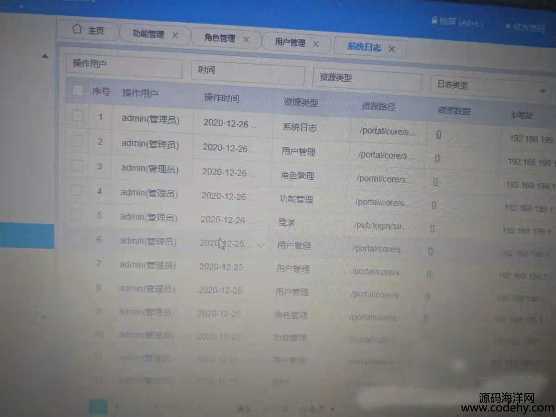556x417 pixels.
Task: Switch to the 功能管理 tab
Action: (149, 34)
